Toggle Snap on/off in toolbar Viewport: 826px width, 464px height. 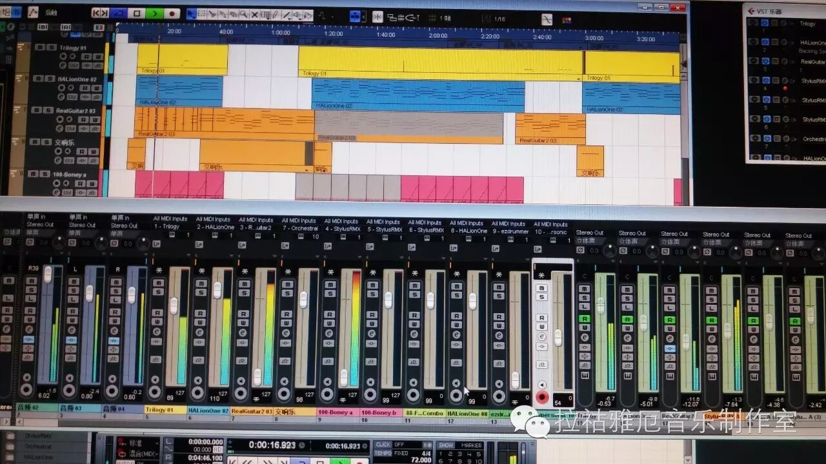pos(378,17)
